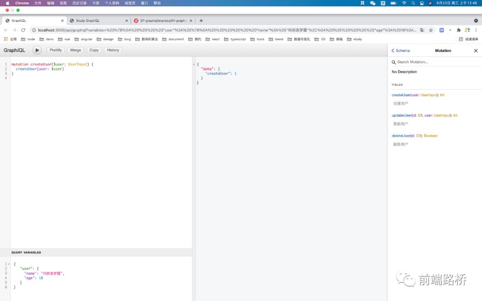Screen dimensions: 482x301
Task: Open the Chrome three-dot menu
Action: point(476,30)
